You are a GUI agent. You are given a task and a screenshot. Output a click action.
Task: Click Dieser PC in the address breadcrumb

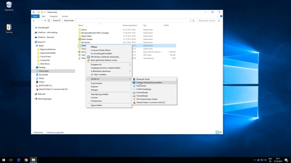click(57, 21)
